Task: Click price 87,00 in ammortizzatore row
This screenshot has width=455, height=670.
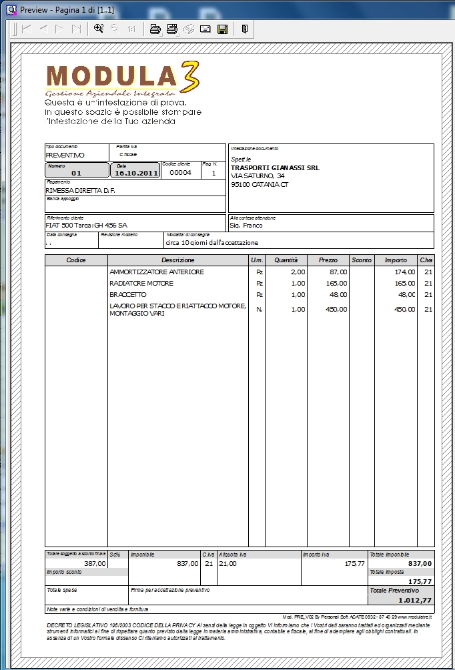Action: [x=338, y=272]
